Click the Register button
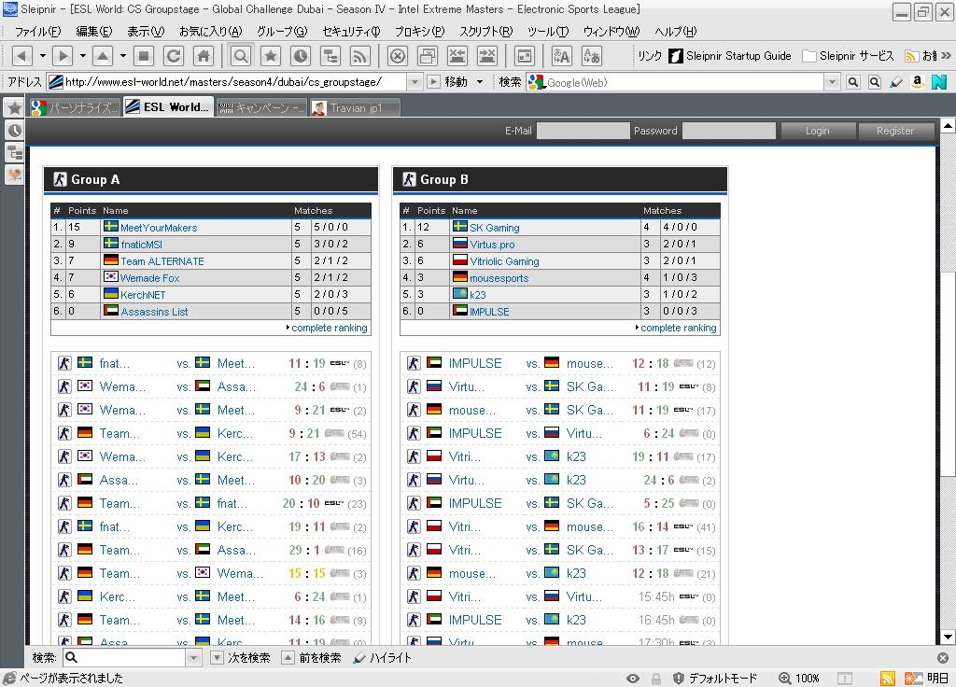Viewport: 956px width, 687px height. pos(895,131)
